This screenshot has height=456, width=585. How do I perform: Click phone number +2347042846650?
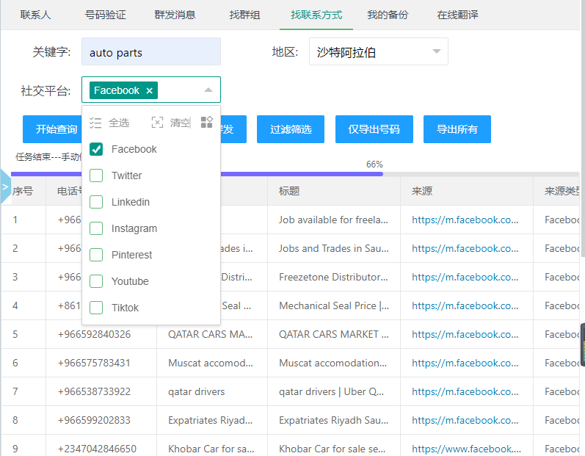coord(97,449)
